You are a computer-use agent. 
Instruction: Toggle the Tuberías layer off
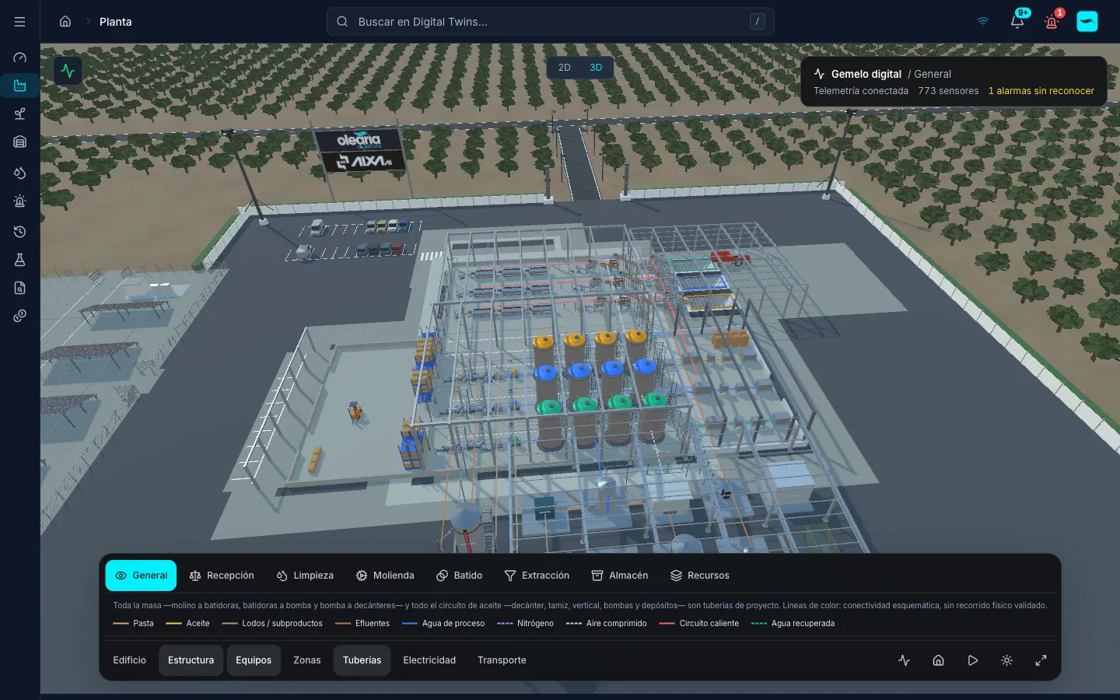click(362, 660)
